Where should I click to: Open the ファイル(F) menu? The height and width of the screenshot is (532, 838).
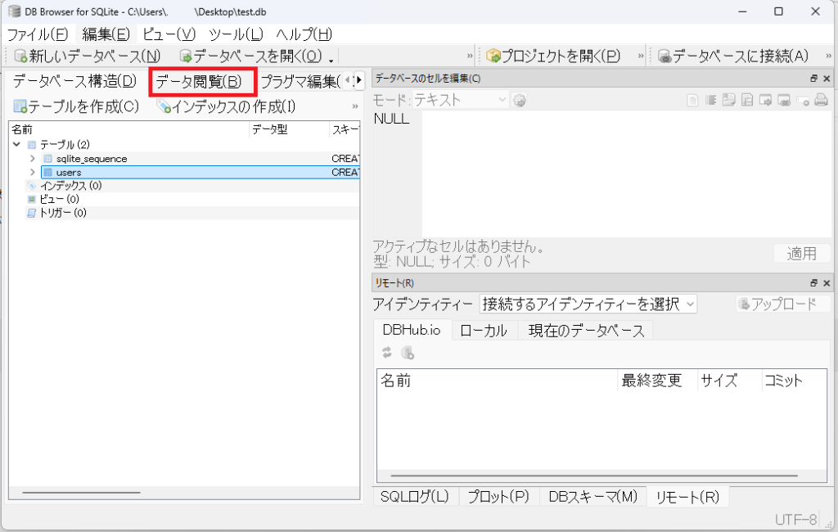point(38,34)
